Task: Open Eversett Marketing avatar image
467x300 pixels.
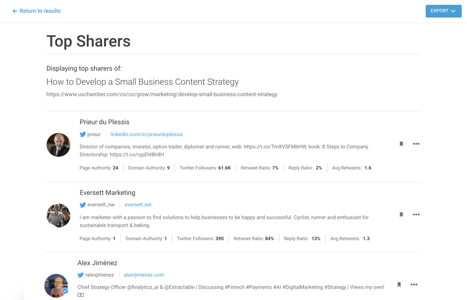Action: click(58, 215)
